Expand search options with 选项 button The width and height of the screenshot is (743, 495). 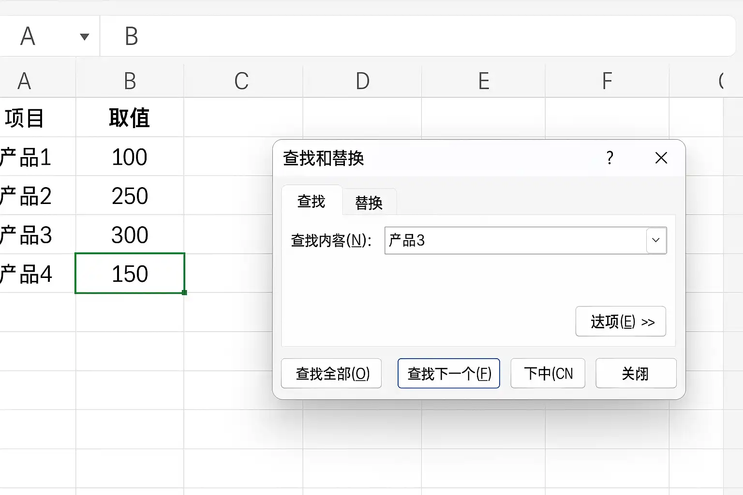click(x=621, y=321)
